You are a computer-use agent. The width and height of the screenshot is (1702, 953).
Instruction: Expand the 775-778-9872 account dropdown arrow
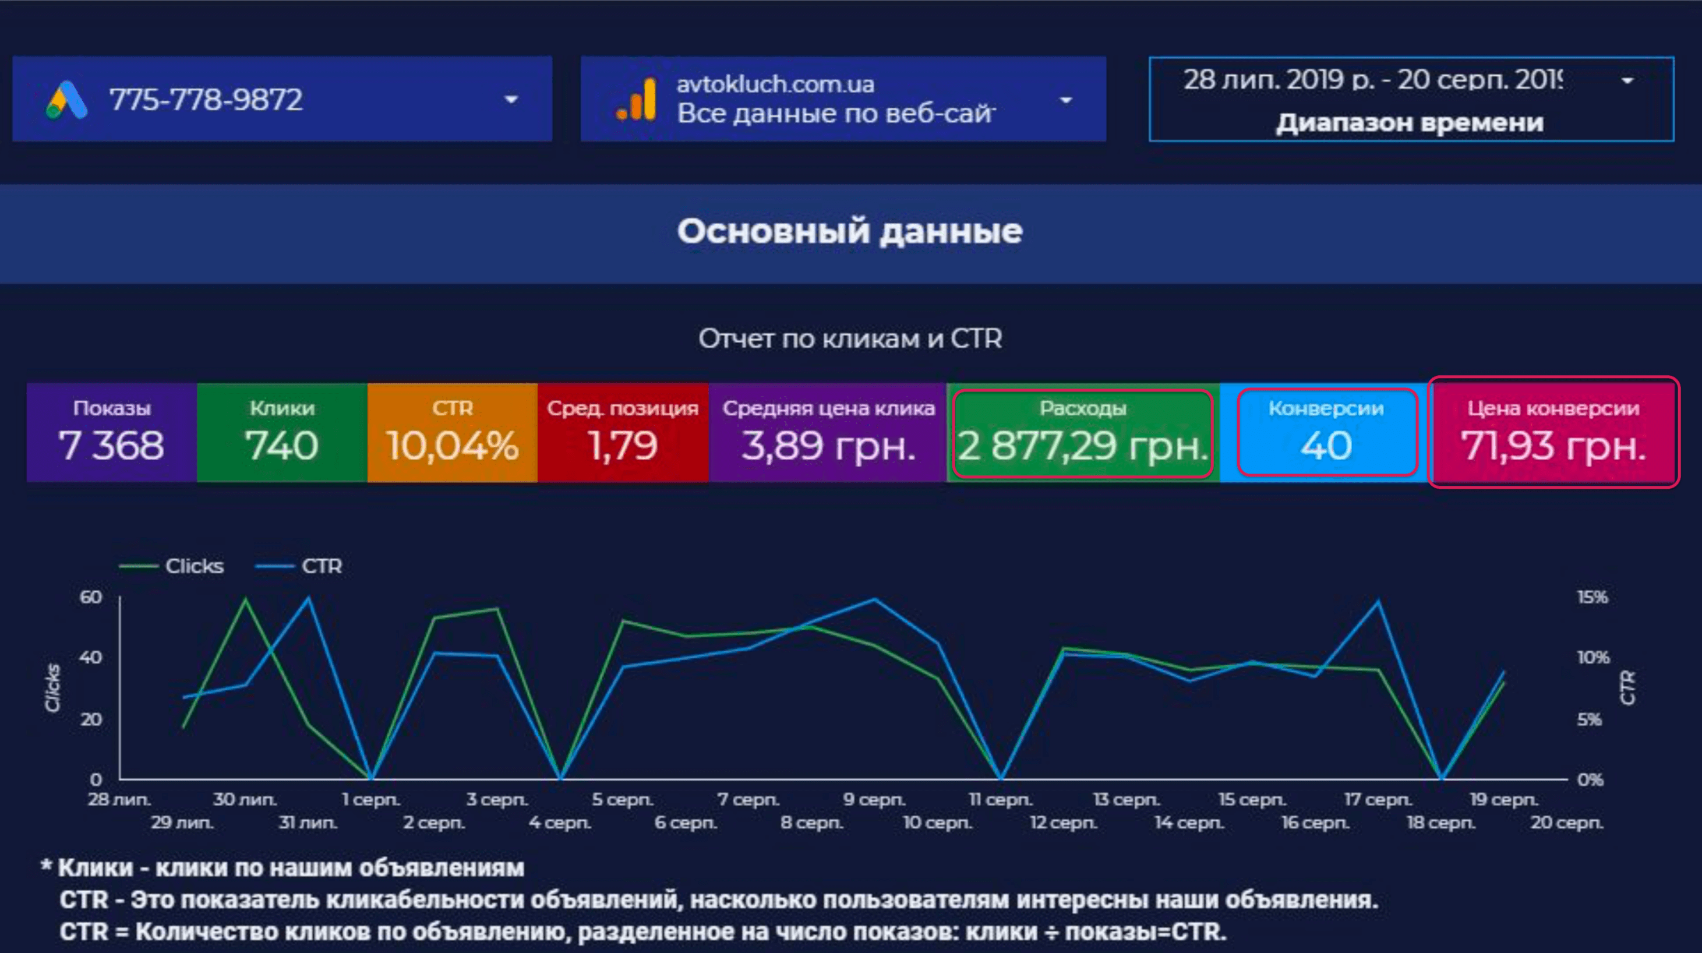click(511, 100)
